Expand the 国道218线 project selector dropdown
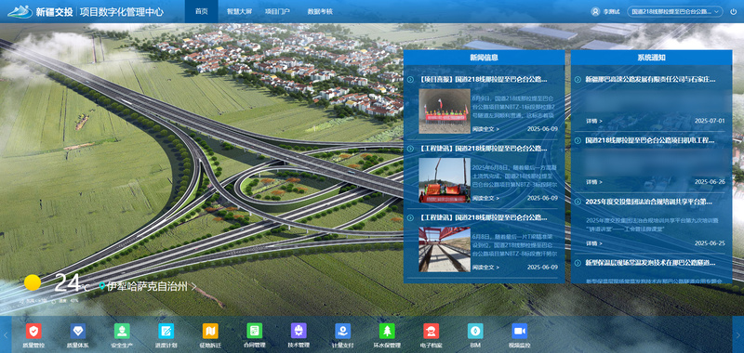The width and height of the screenshot is (744, 353). [x=675, y=12]
